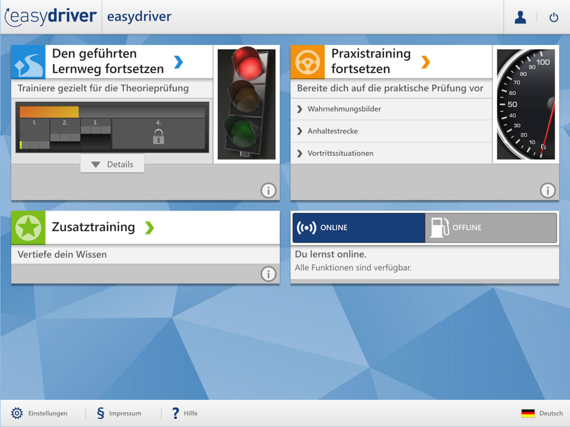Click 'Alle Funktionen sind verfügbar.' text
Image resolution: width=570 pixels, height=427 pixels.
(353, 268)
